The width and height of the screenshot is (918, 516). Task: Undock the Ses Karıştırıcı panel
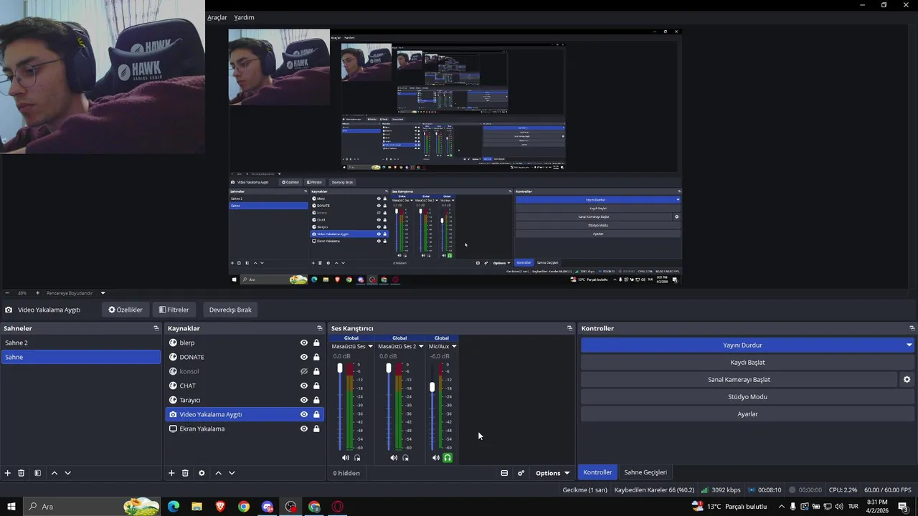pyautogui.click(x=570, y=328)
